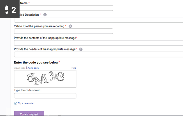Open the captcha Help link

74,68
